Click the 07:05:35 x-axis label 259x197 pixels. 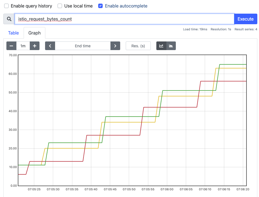click(72, 189)
